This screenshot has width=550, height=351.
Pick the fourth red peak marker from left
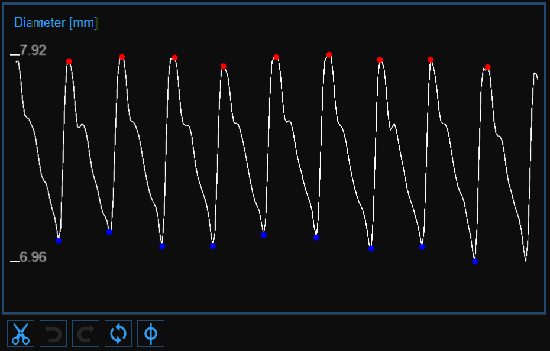[x=224, y=66]
